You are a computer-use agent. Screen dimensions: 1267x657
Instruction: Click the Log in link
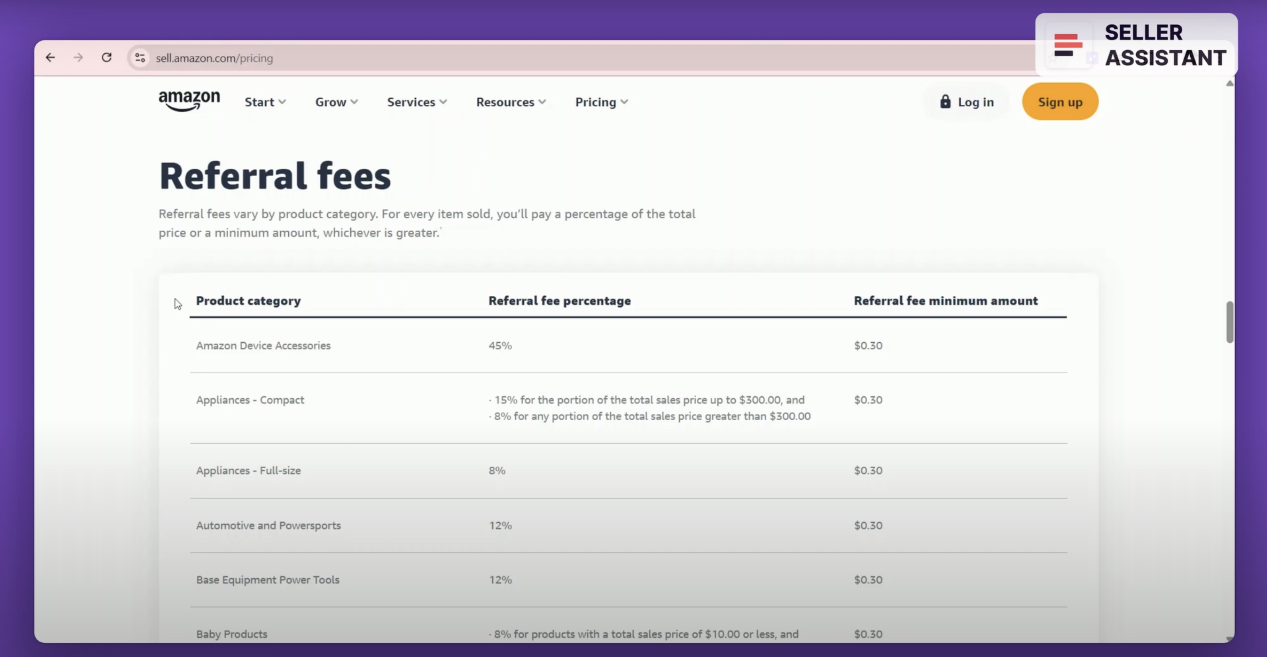[975, 102]
